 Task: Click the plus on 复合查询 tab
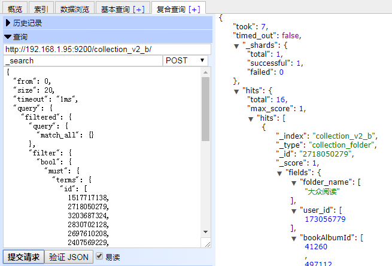(195, 9)
